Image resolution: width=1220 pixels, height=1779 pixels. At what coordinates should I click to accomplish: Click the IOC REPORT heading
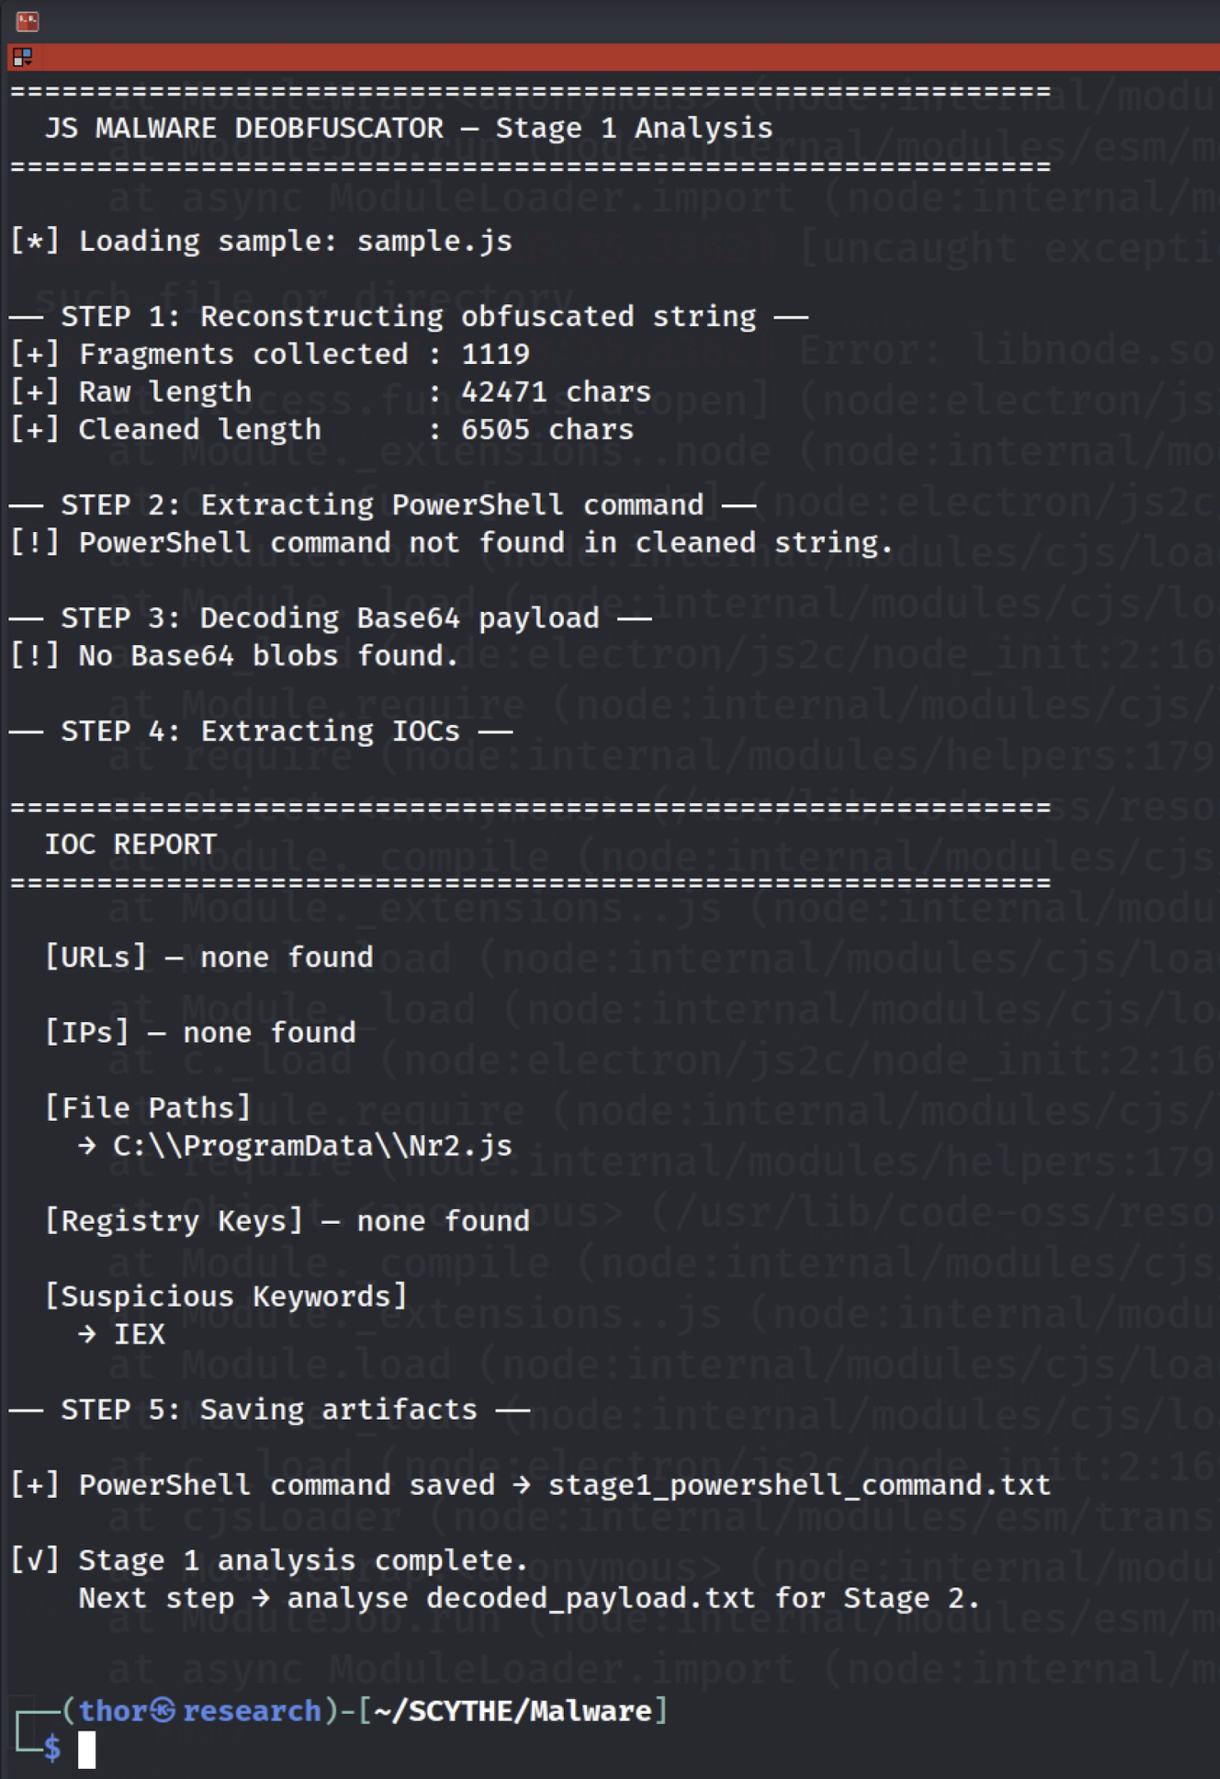click(x=130, y=844)
